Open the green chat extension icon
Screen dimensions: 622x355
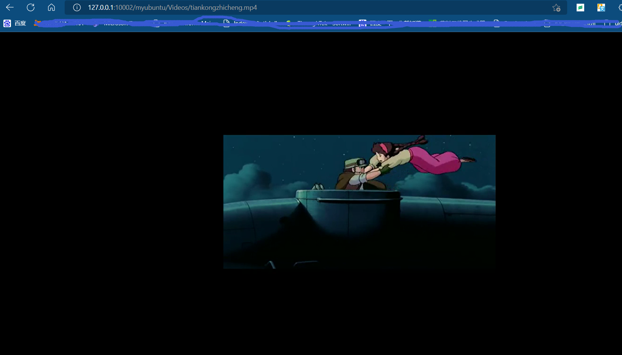pos(580,8)
